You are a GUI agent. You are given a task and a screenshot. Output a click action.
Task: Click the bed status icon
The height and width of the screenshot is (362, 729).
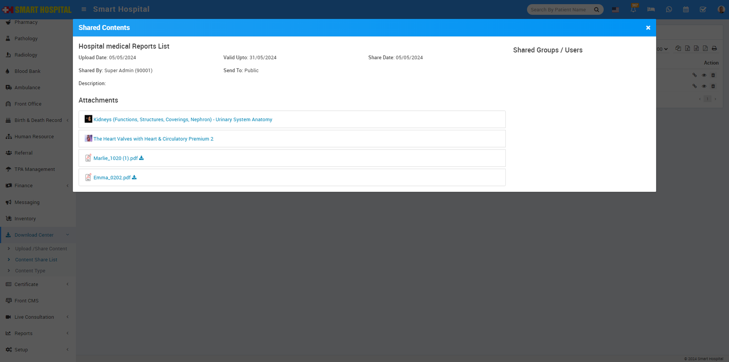(651, 10)
